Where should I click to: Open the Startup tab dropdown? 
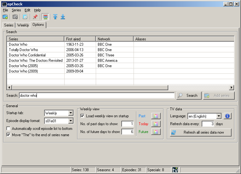(71, 113)
